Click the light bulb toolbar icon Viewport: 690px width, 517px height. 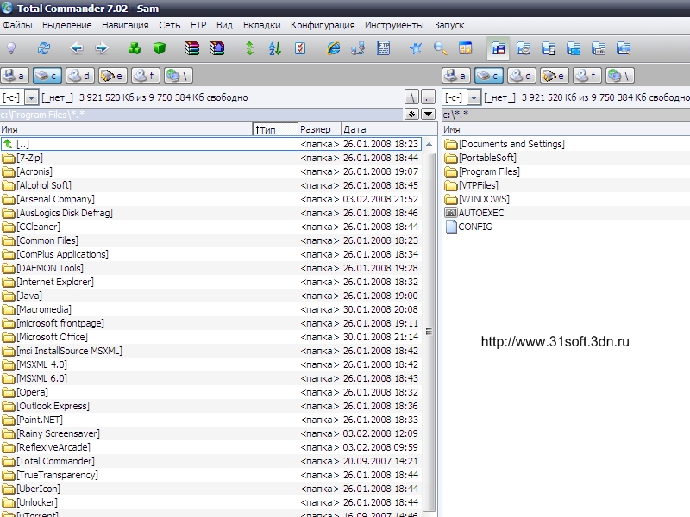click(12, 48)
